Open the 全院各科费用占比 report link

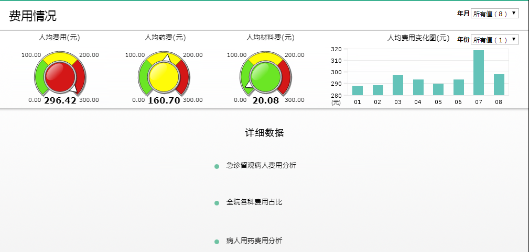(254, 202)
